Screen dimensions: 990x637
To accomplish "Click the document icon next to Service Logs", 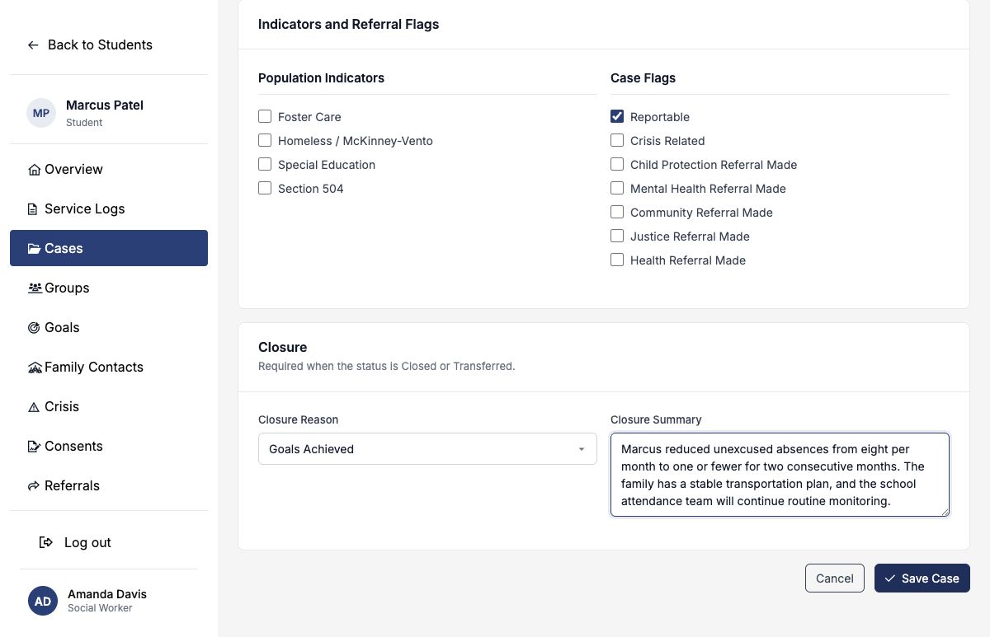I will coord(33,209).
